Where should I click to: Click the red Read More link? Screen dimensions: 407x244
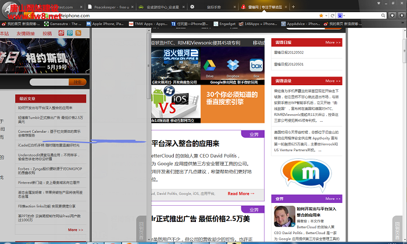[x=241, y=193]
